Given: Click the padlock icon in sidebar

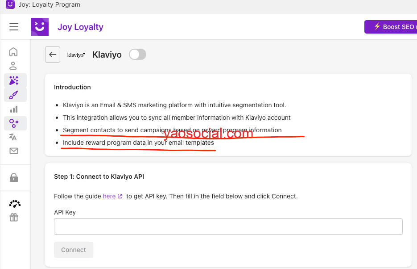Looking at the screenshot, I should (x=14, y=178).
